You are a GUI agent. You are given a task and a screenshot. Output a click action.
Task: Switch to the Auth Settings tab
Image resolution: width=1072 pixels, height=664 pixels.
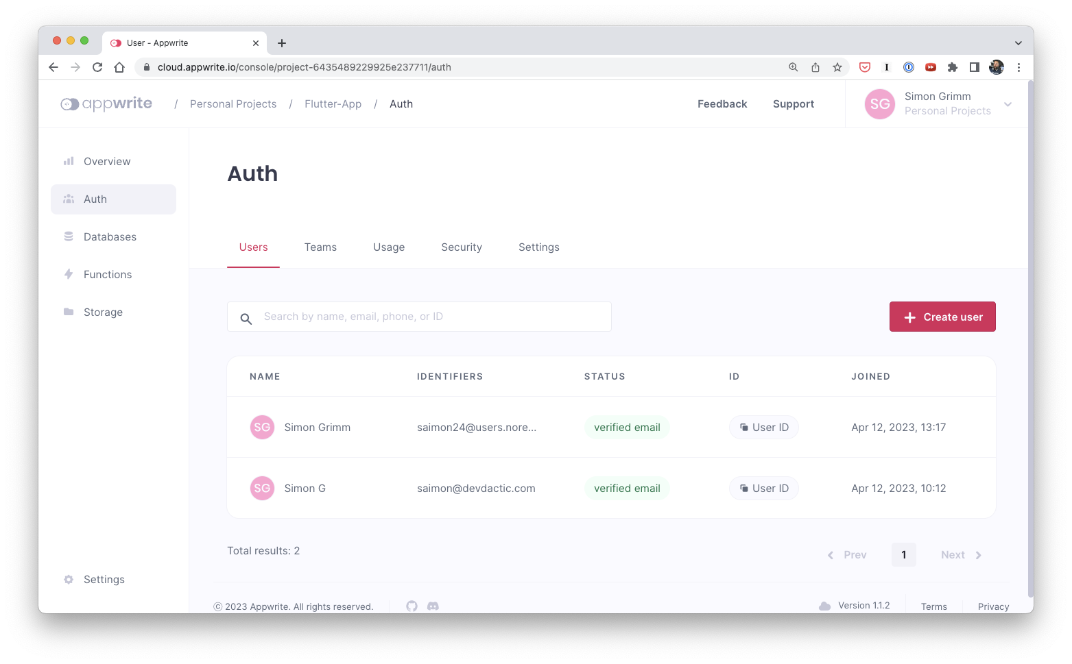[x=539, y=247]
